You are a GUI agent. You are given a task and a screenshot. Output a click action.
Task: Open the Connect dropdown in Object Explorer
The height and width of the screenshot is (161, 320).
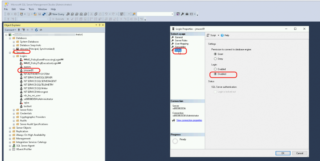coord(10,30)
